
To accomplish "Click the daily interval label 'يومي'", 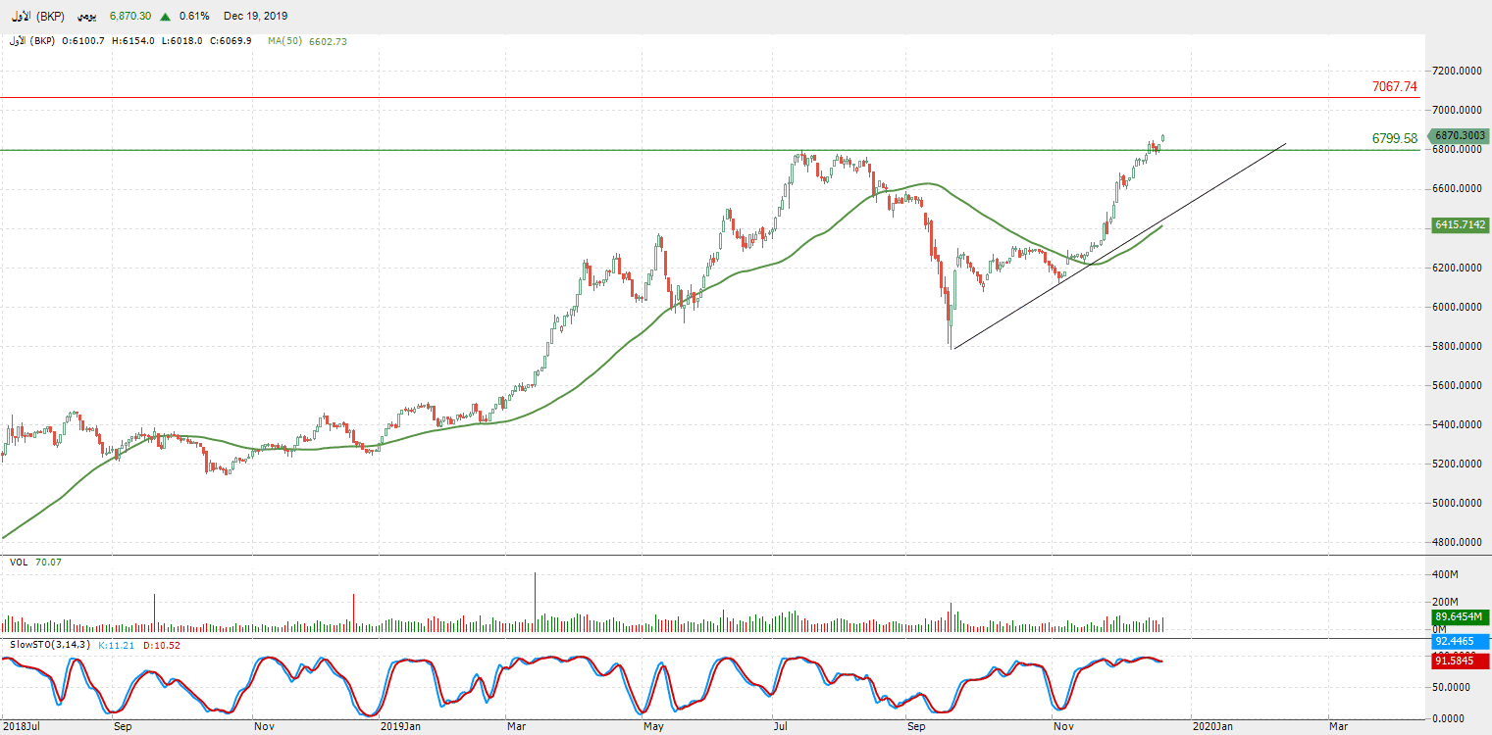I will [x=87, y=17].
